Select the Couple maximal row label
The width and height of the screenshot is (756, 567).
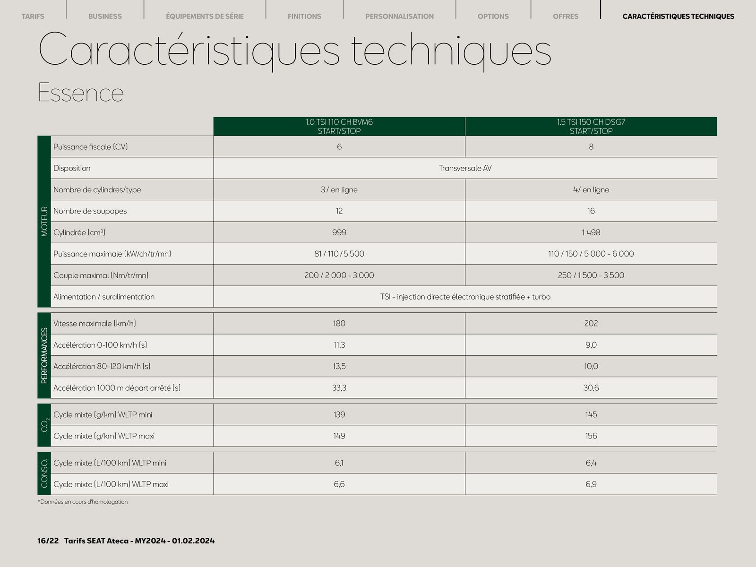101,275
